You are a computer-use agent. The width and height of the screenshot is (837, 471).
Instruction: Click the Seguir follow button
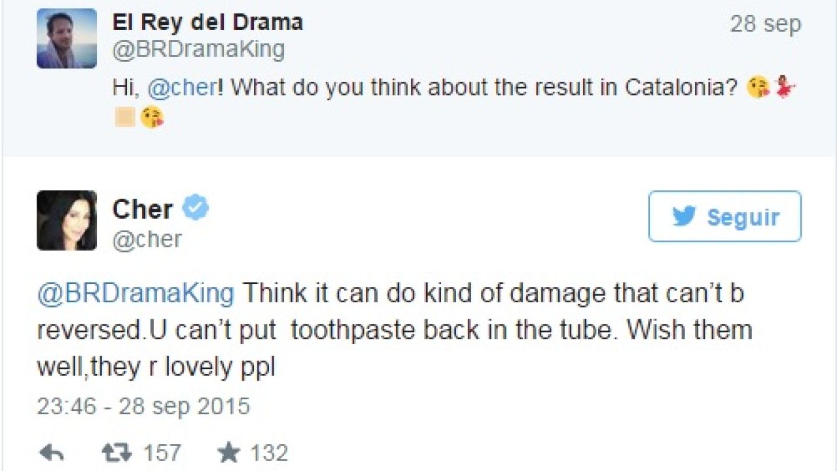(x=725, y=217)
